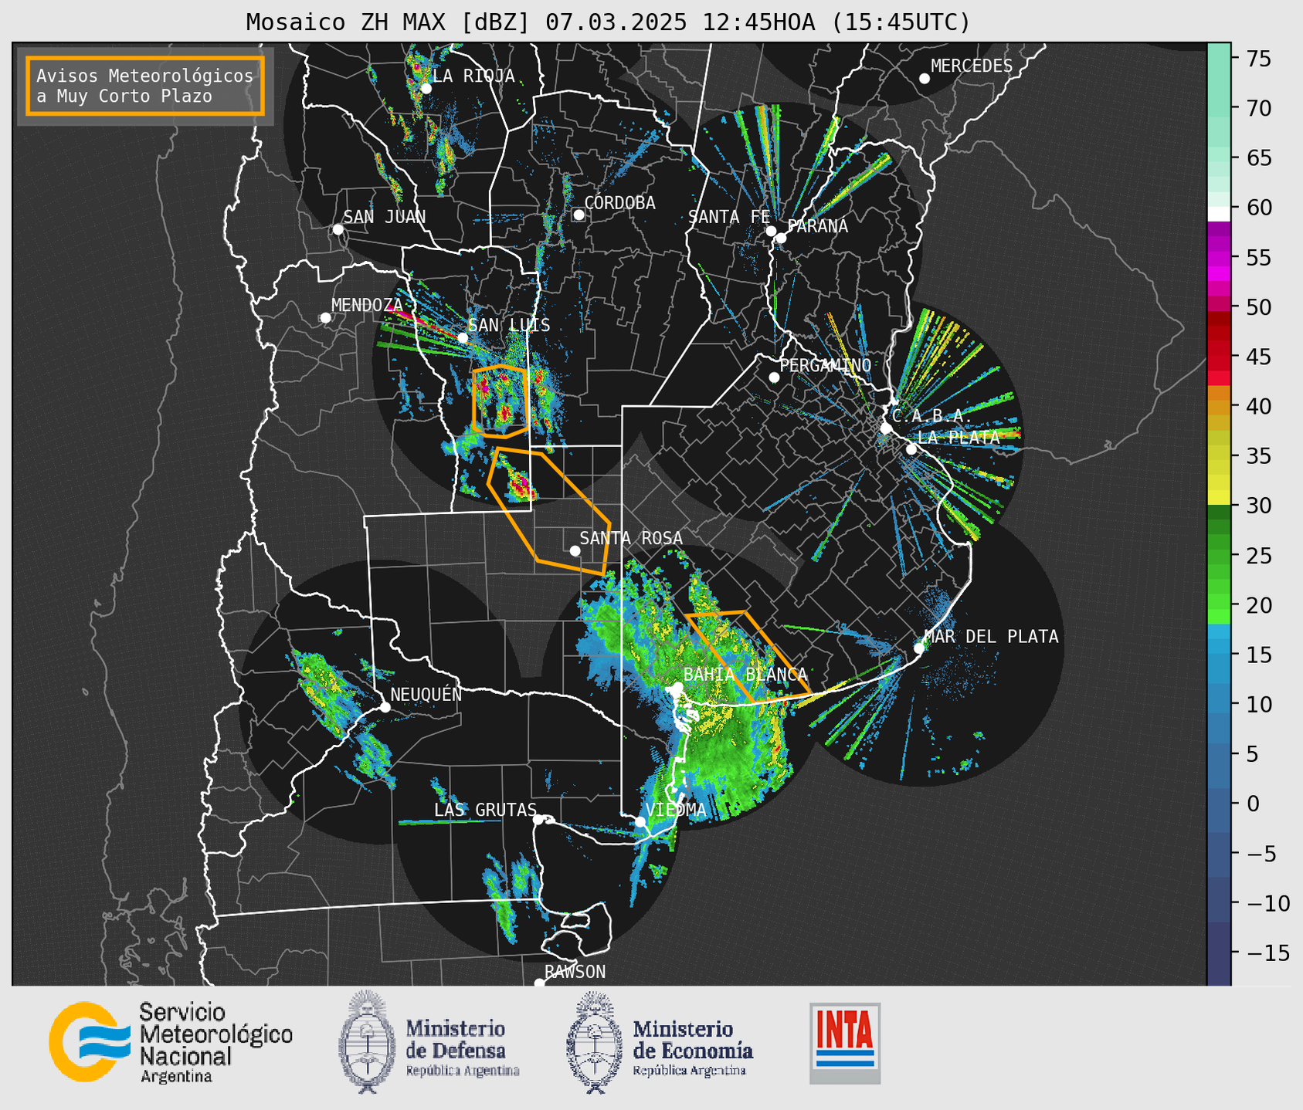The height and width of the screenshot is (1110, 1303).
Task: Click the −5 tick label on the colorbar
Action: 1263,854
